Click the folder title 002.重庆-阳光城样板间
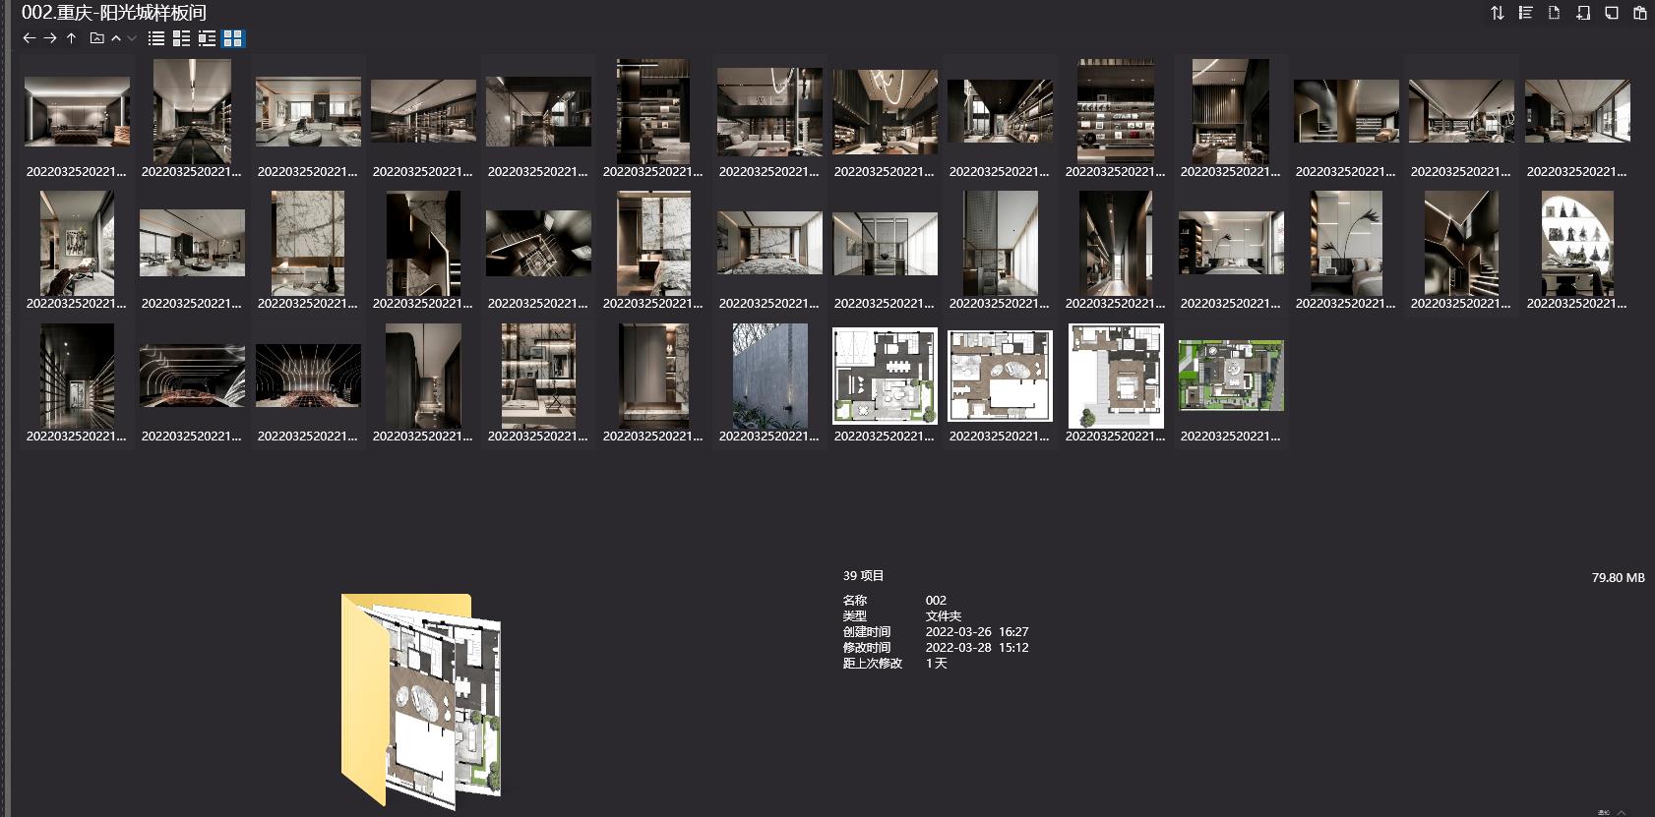 114,13
